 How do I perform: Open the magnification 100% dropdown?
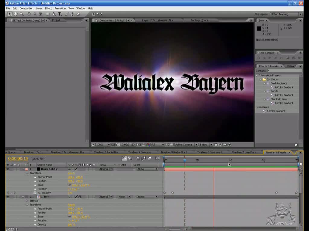(103, 145)
